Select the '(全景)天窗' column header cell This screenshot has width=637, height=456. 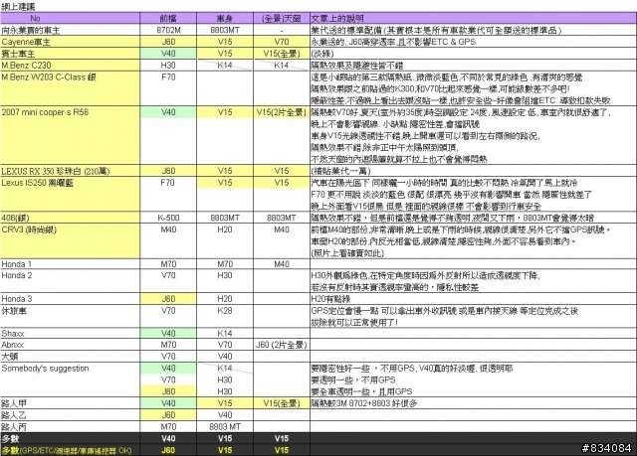click(282, 18)
